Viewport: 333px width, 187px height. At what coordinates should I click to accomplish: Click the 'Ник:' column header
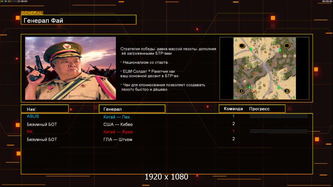click(45, 109)
